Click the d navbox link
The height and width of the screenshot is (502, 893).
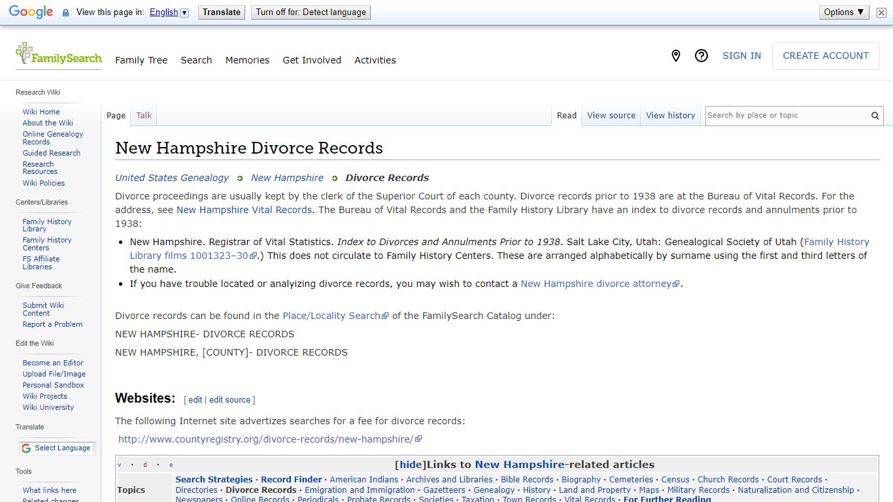click(x=145, y=465)
